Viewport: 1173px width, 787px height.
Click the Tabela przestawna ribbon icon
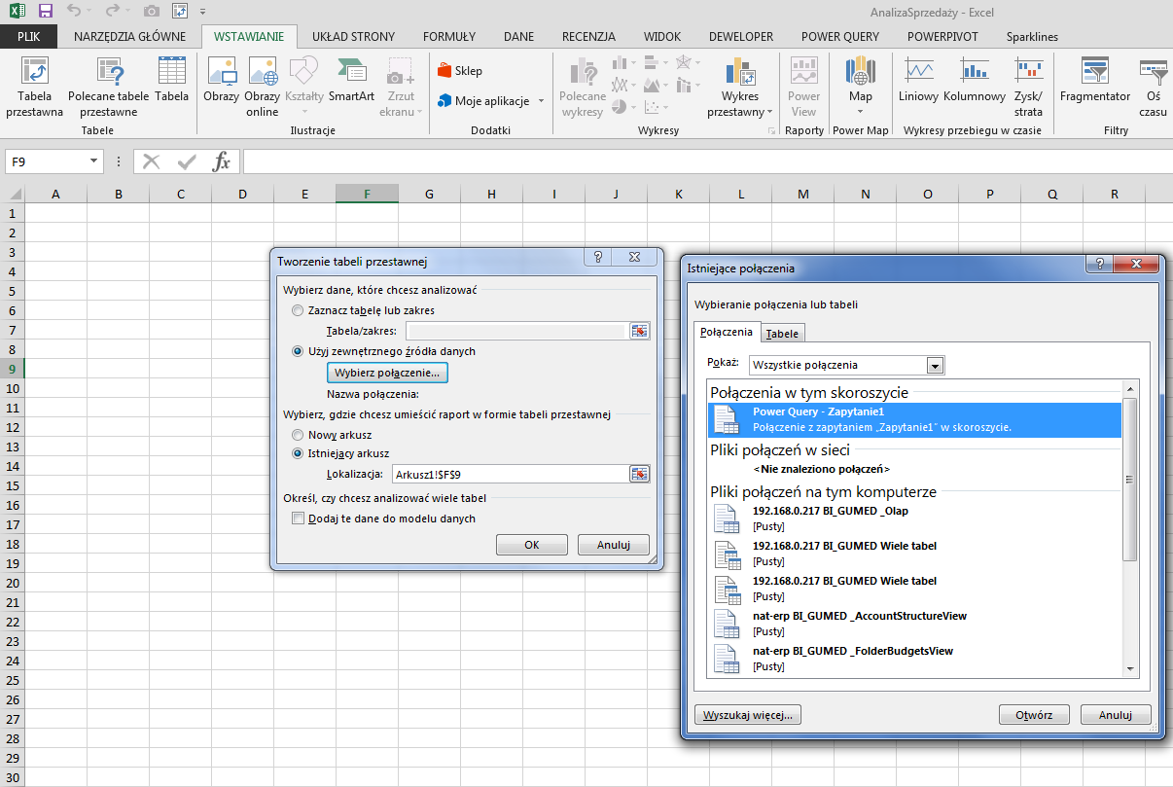tap(35, 87)
